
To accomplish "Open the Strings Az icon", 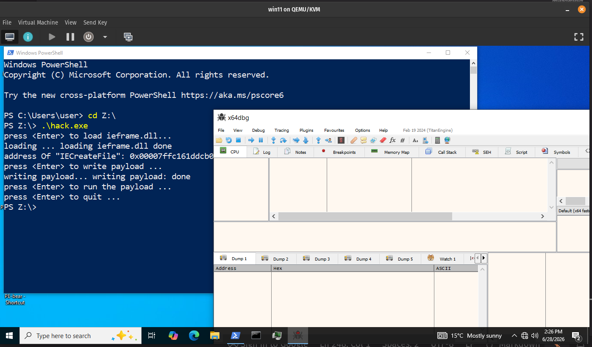I will tap(415, 140).
